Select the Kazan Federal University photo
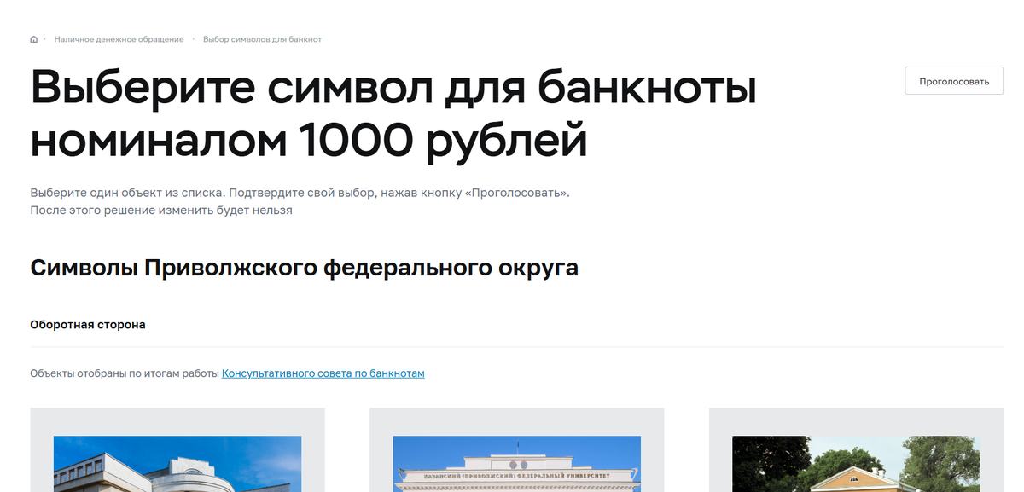Image resolution: width=1024 pixels, height=492 pixels. 516,465
